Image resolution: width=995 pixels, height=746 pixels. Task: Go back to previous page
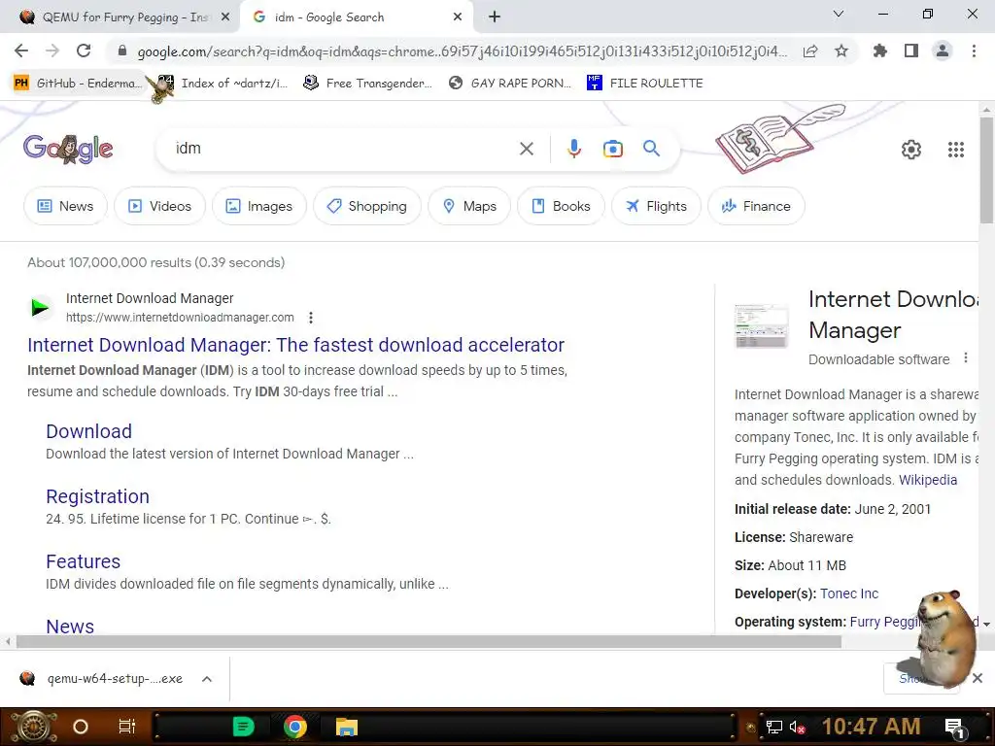pos(21,51)
